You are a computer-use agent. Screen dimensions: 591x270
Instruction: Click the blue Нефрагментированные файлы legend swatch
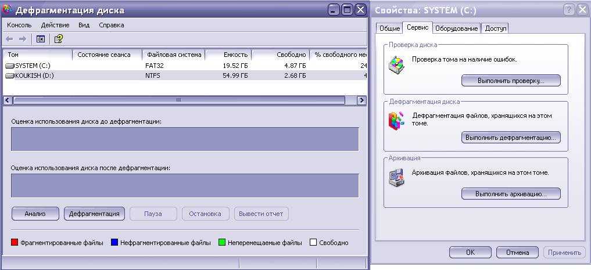pyautogui.click(x=114, y=243)
